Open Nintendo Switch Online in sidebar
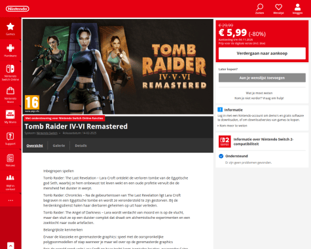This screenshot has height=249, width=311. click(x=10, y=73)
